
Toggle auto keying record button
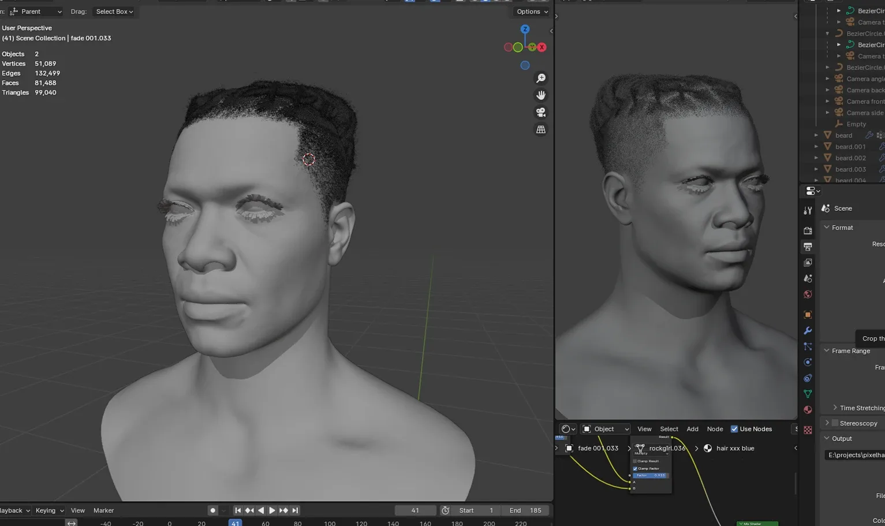tap(212, 510)
